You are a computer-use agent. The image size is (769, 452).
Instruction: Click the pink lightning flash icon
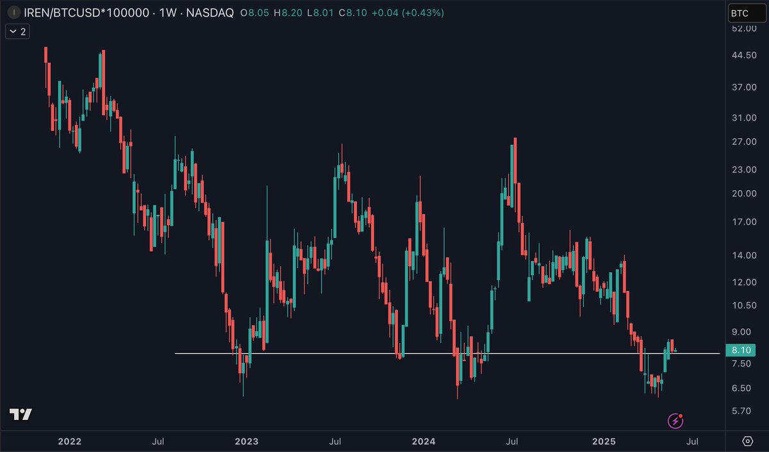(675, 421)
